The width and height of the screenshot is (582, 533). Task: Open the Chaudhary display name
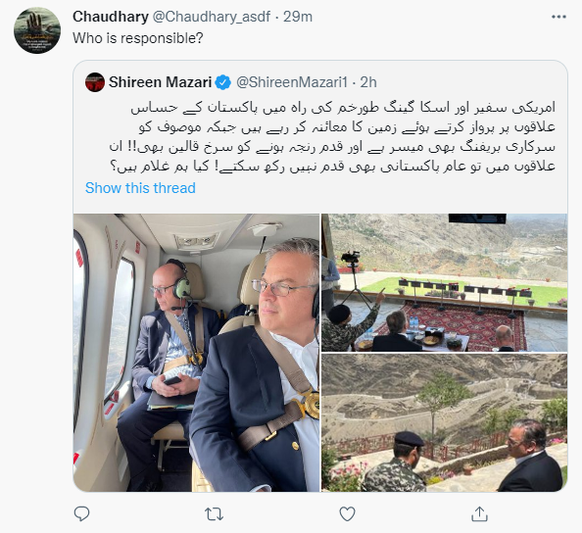tap(111, 17)
